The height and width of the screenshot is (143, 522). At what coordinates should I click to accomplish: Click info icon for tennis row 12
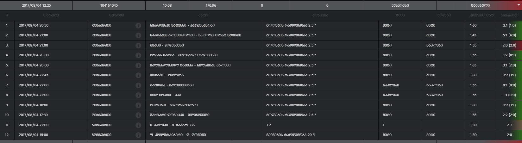(138, 135)
